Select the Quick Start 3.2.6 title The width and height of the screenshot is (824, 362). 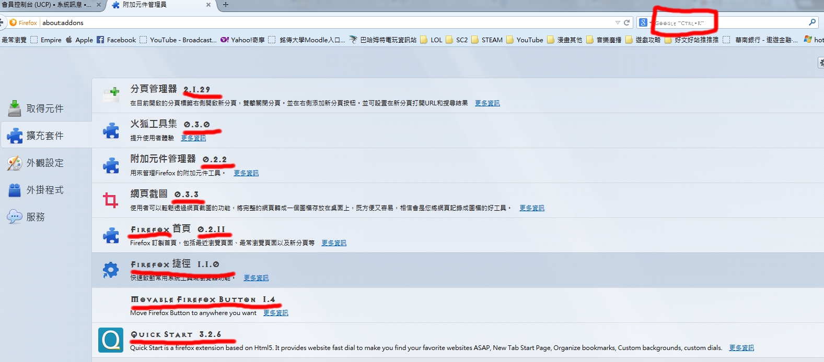pos(176,334)
